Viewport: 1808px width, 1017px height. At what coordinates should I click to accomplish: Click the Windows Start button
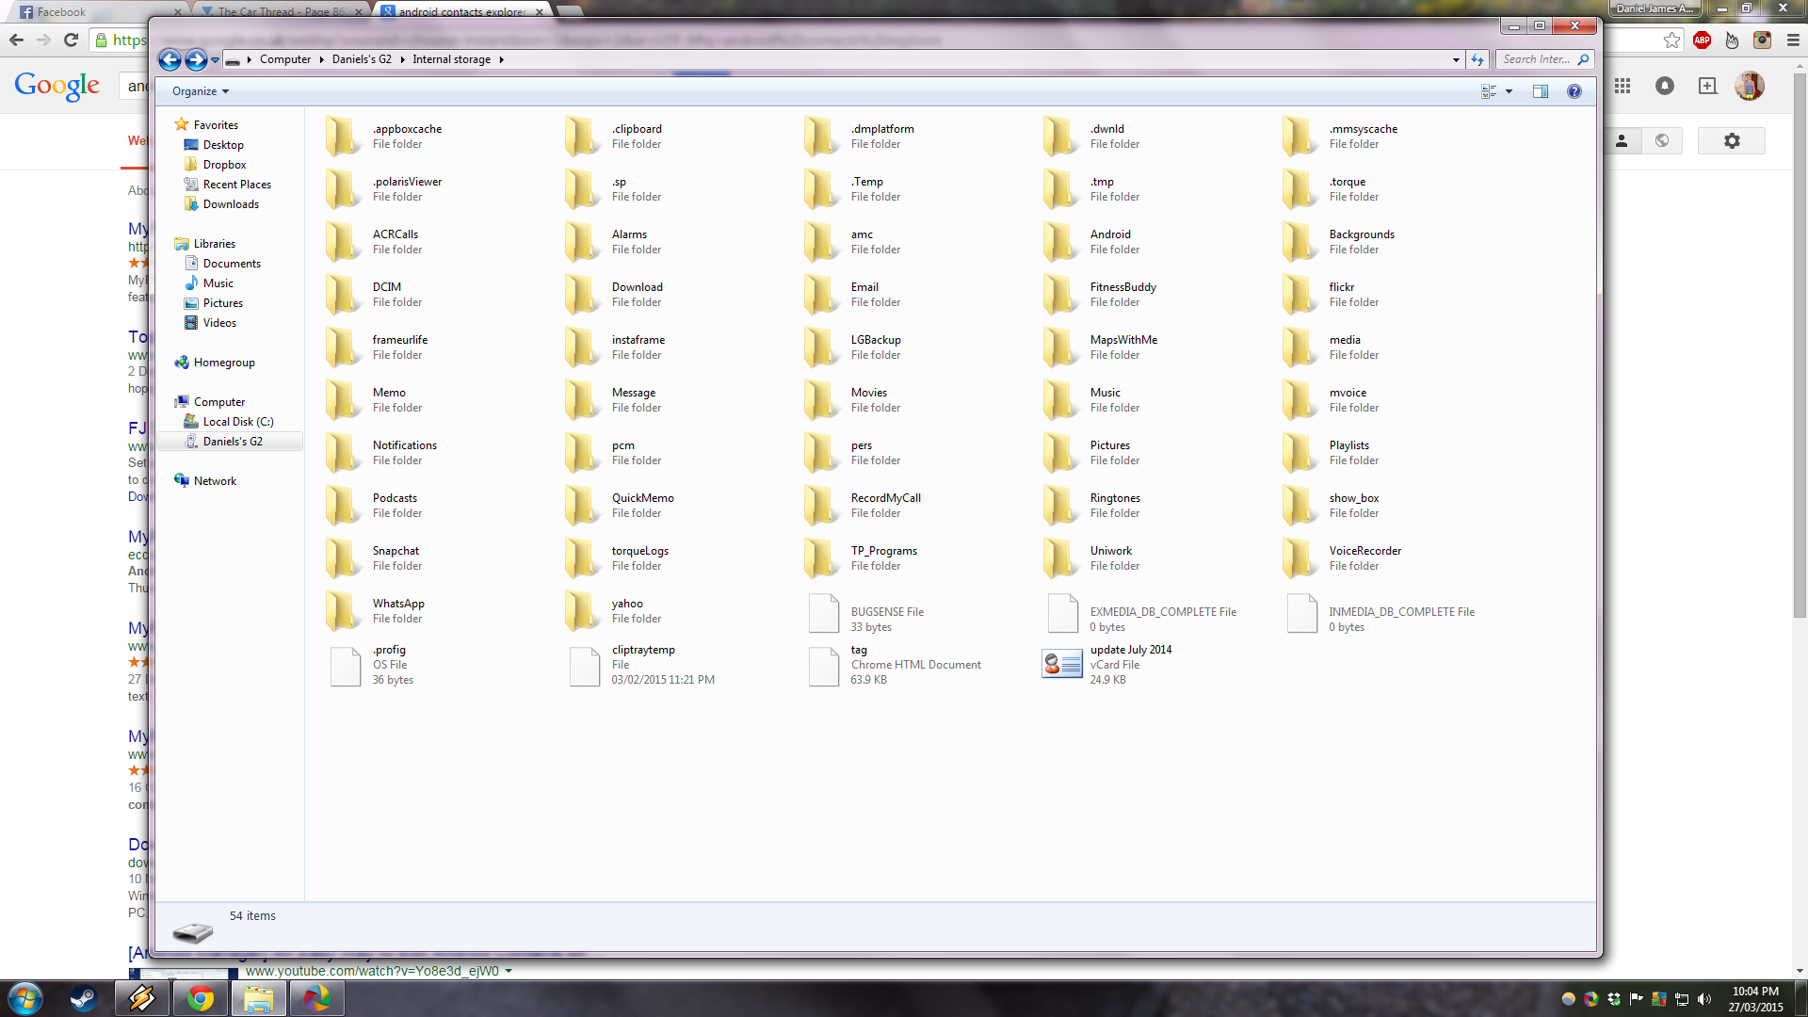tap(25, 998)
